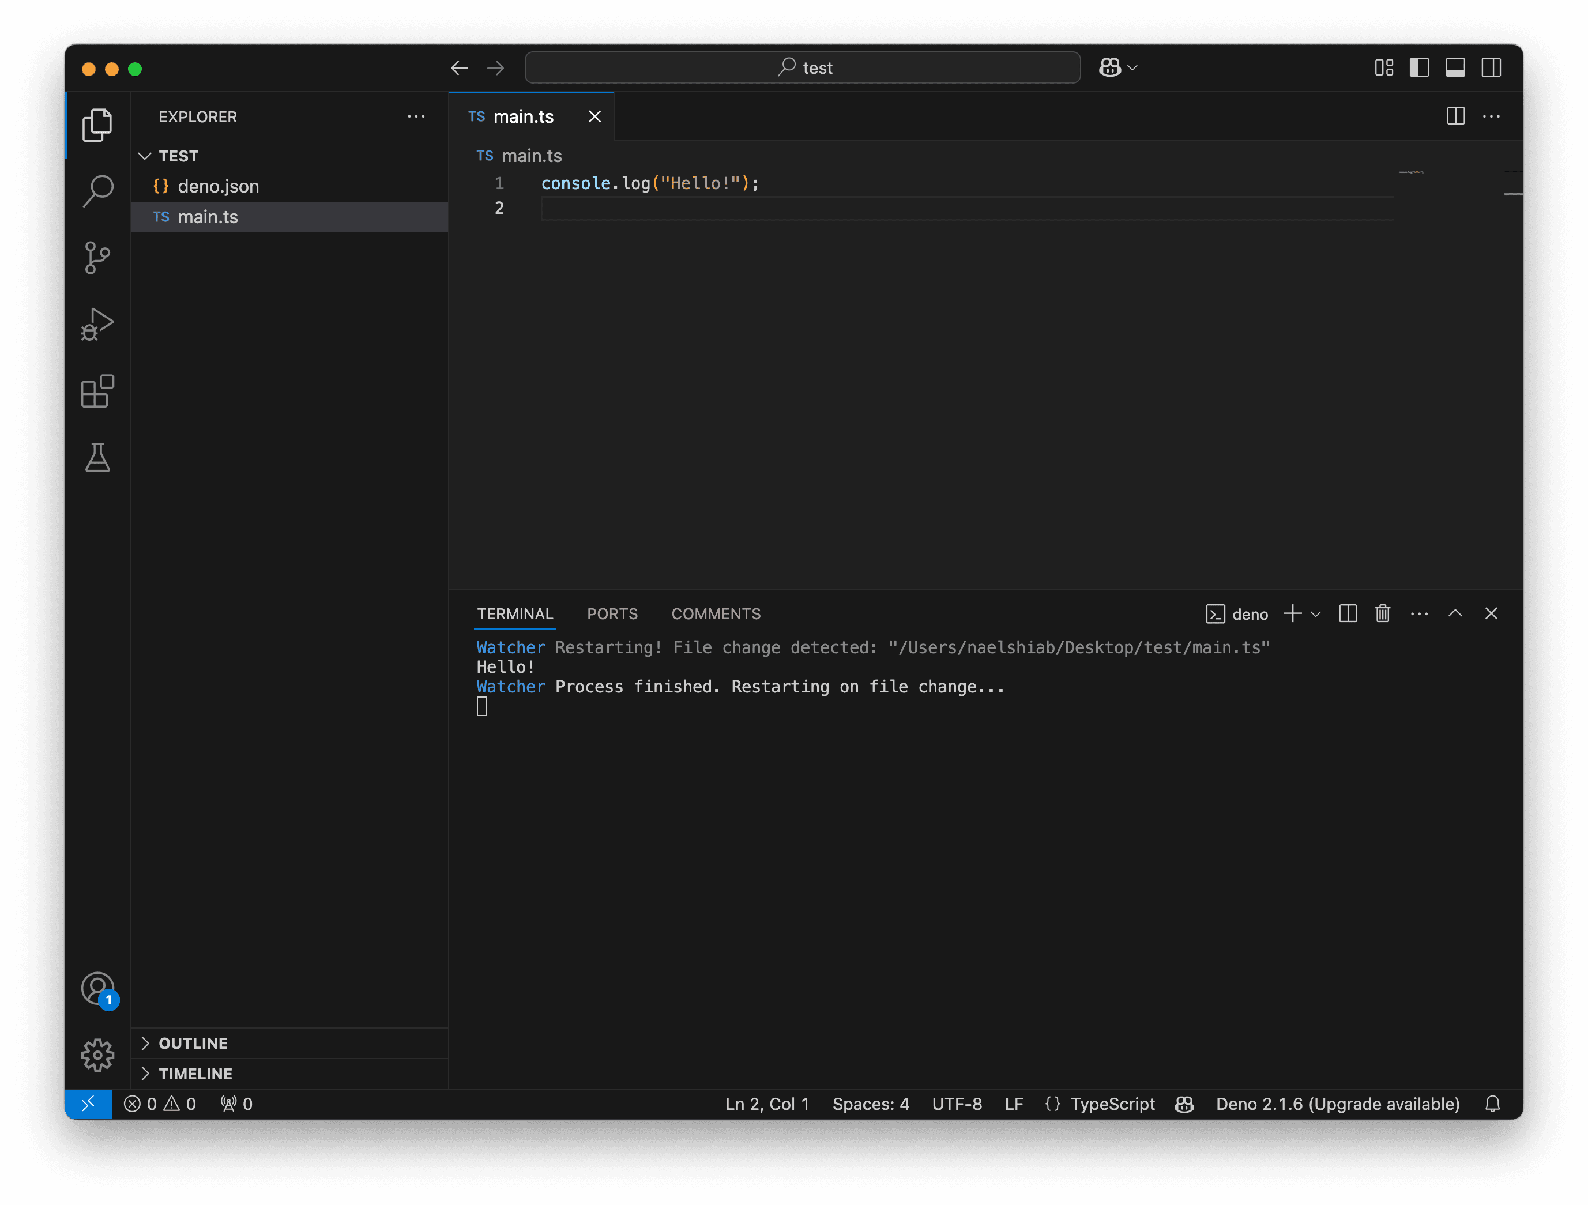Click the terminal cursor input area
This screenshot has width=1588, height=1205.
(481, 707)
